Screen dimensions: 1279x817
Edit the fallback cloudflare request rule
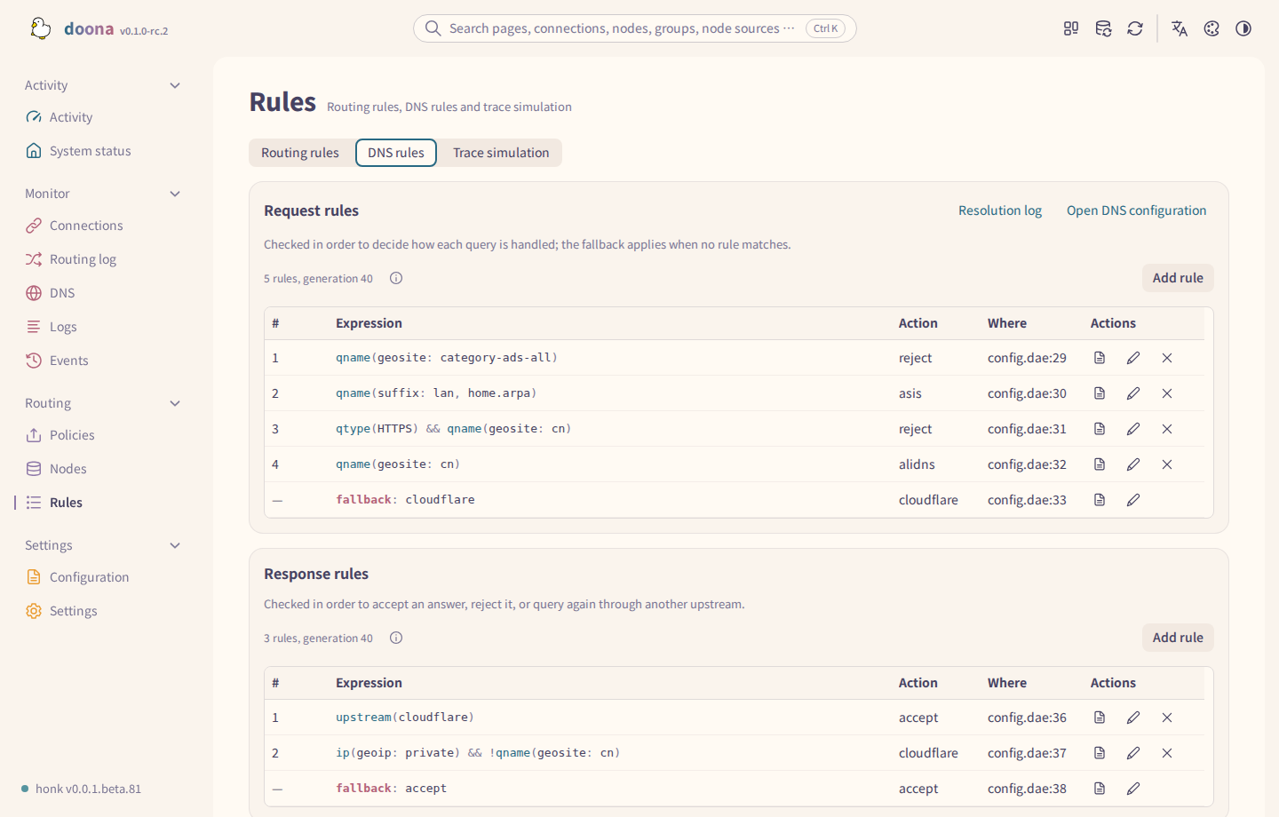pyautogui.click(x=1133, y=500)
